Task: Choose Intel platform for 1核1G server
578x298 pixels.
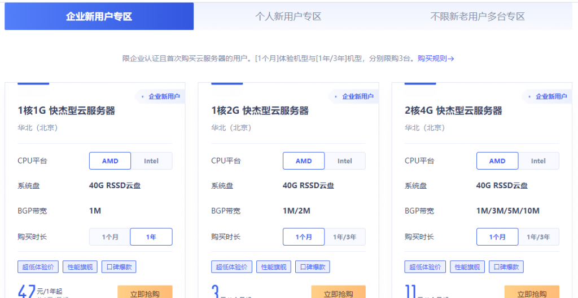Action: tap(151, 161)
